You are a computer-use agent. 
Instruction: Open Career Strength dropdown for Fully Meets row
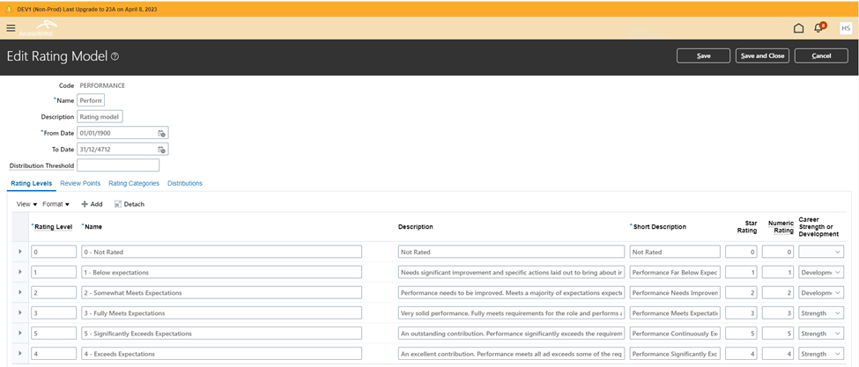pyautogui.click(x=820, y=312)
